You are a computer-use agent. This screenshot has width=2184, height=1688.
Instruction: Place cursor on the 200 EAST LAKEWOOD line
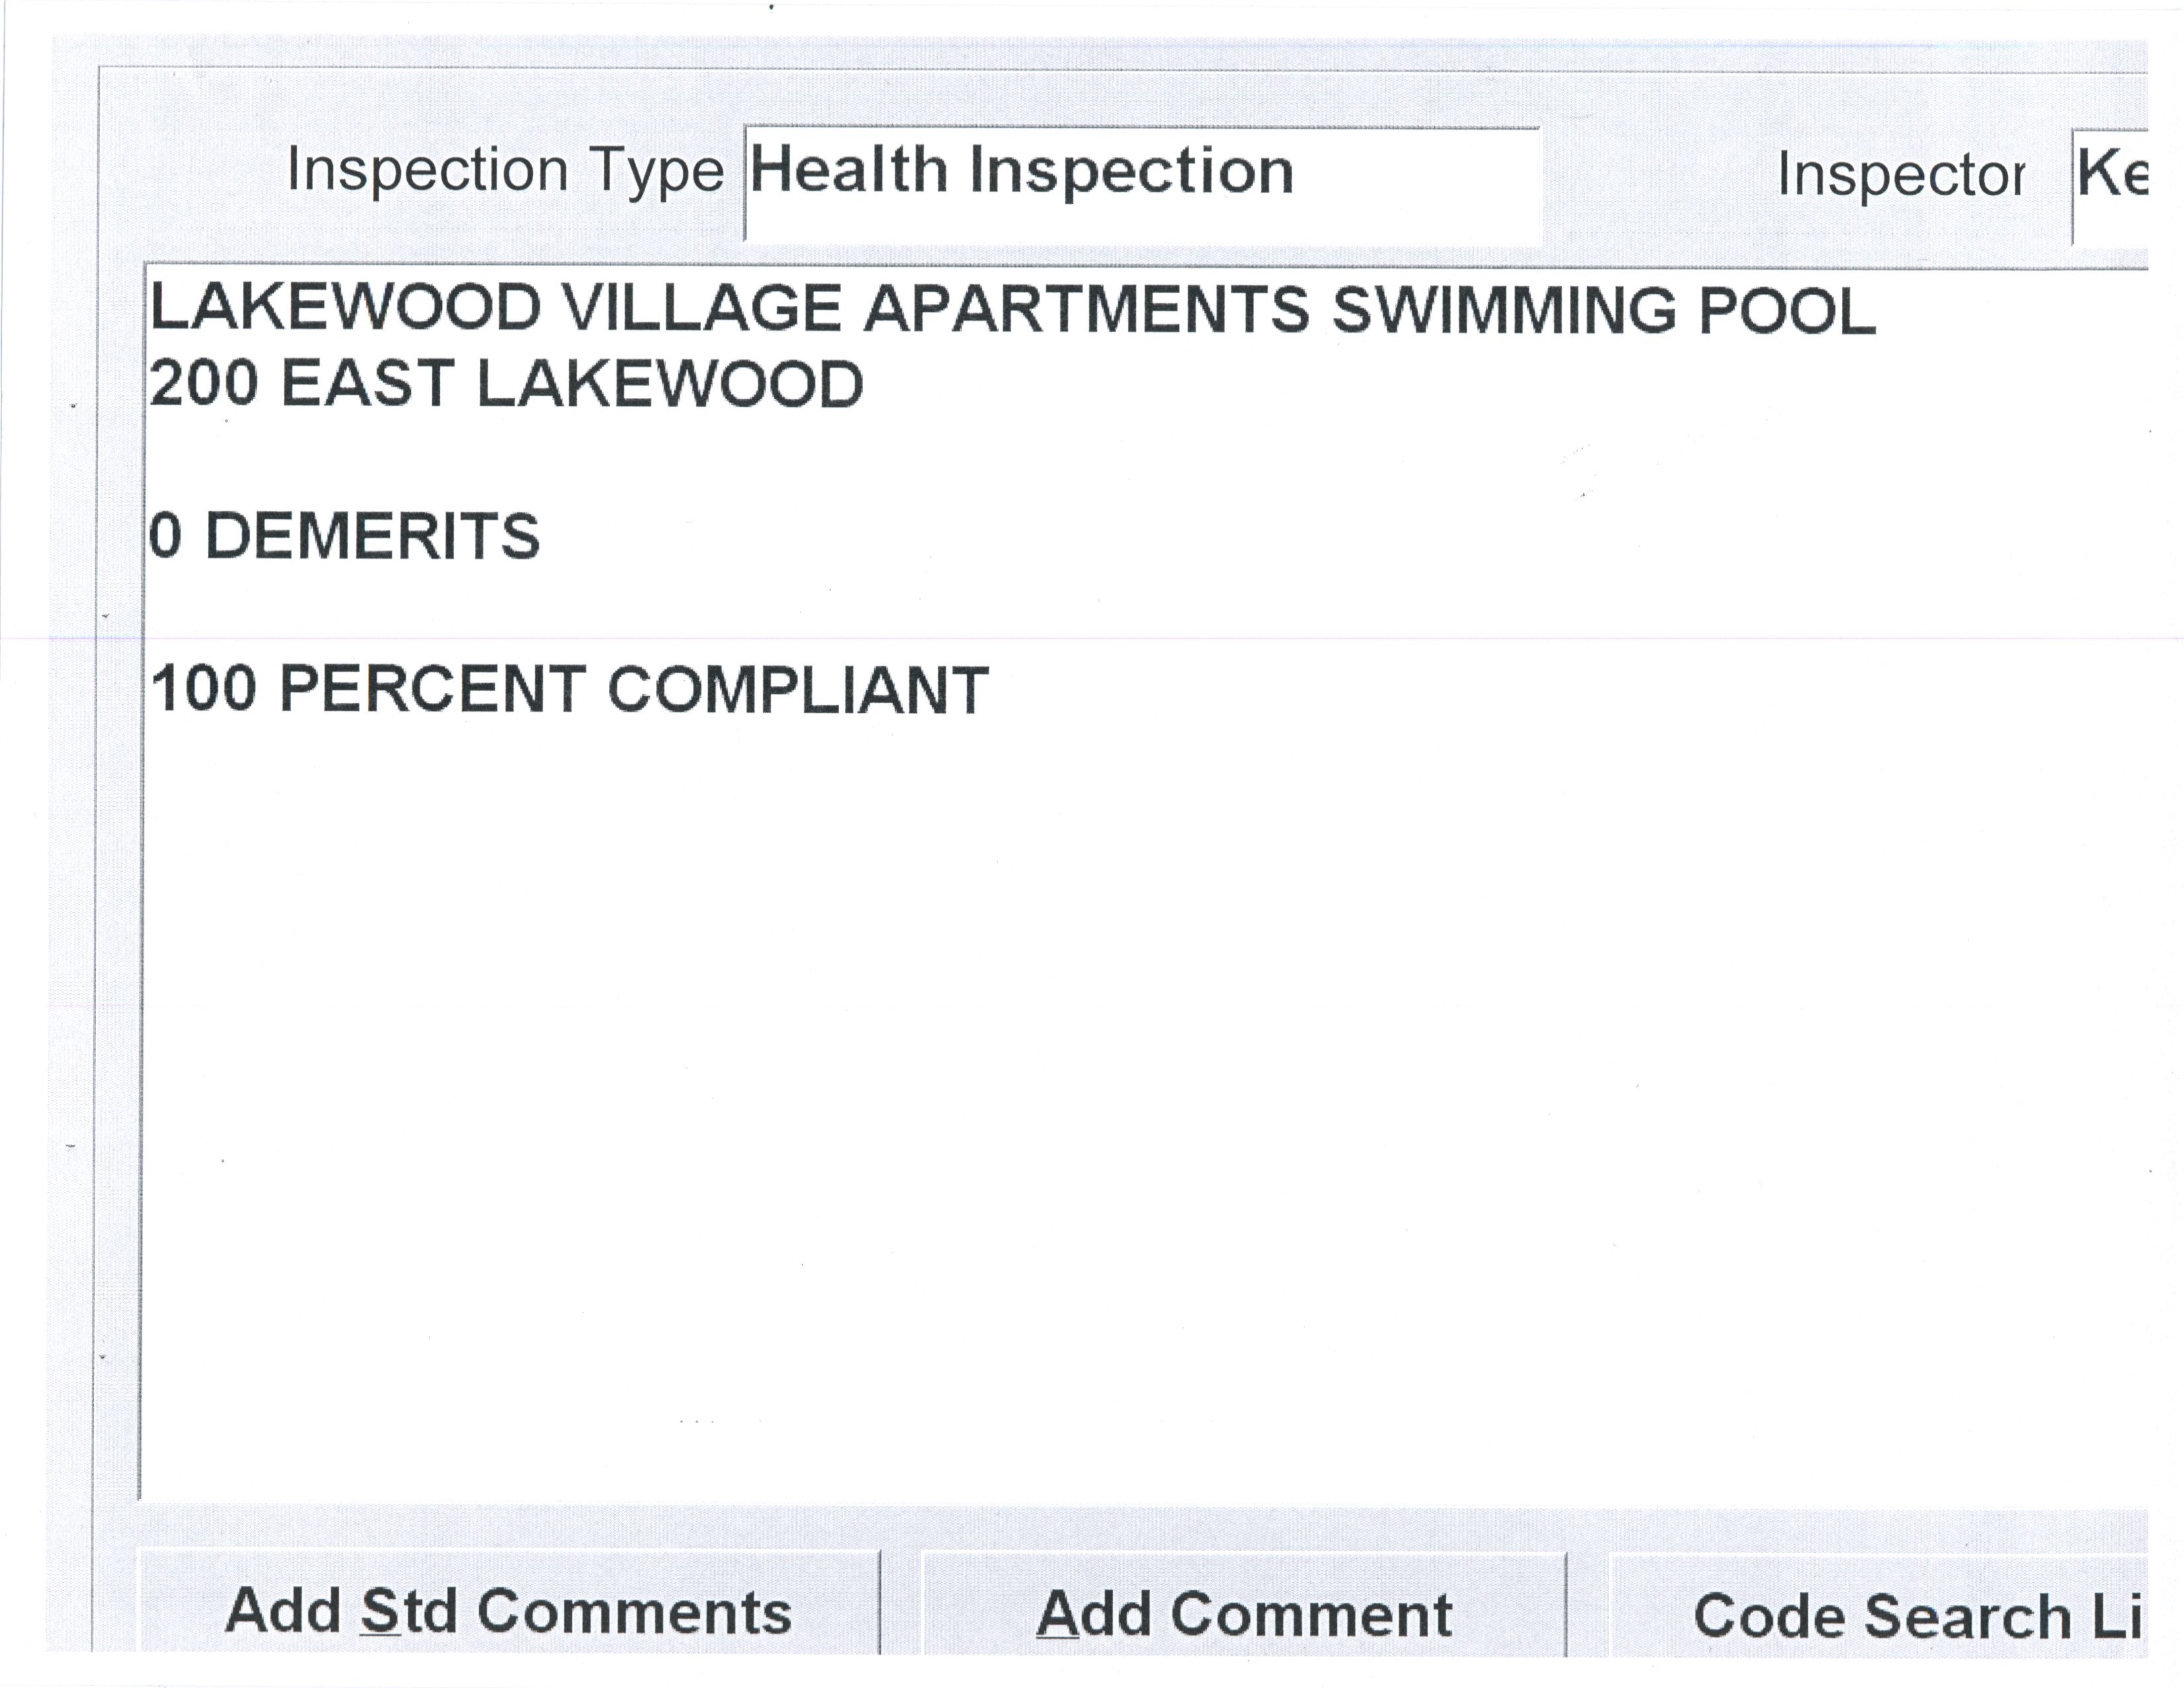[x=506, y=384]
